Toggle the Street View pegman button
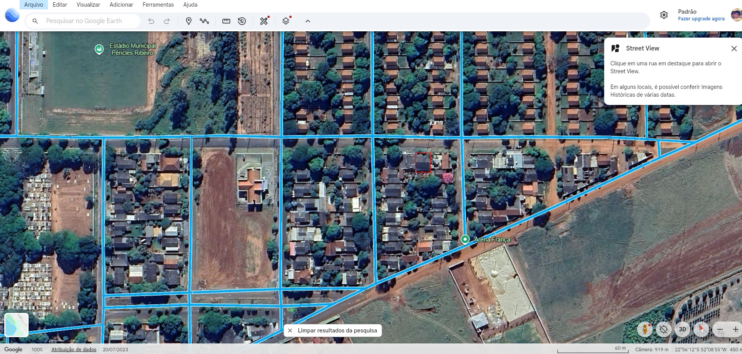The height and width of the screenshot is (354, 742). click(645, 329)
